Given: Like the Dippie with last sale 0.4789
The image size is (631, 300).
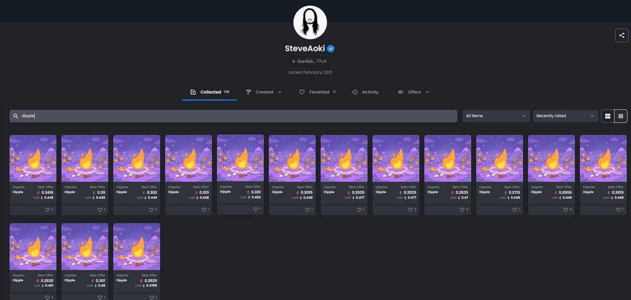Looking at the screenshot, I should 151,297.
